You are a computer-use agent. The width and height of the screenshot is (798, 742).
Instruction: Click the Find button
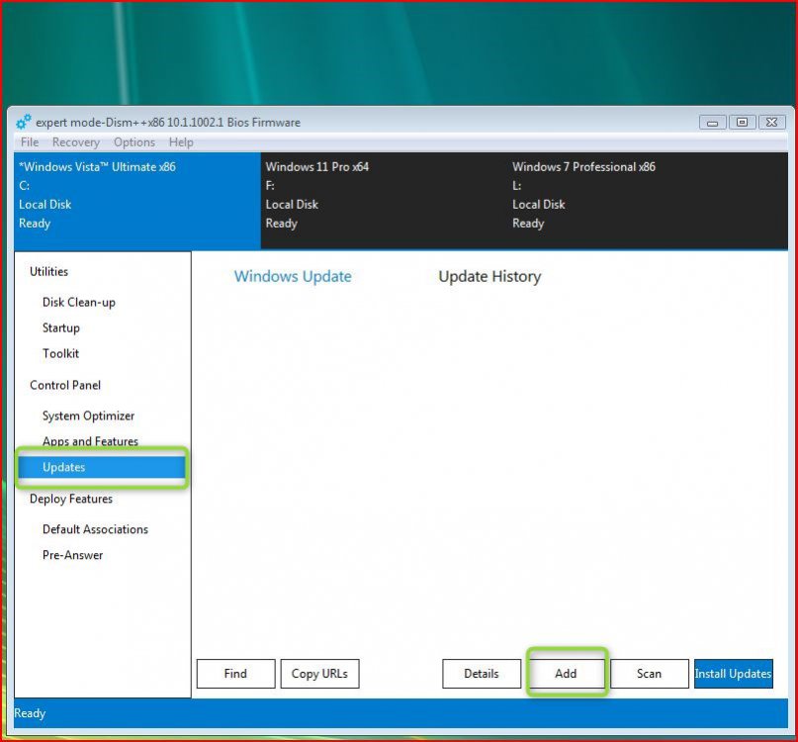coord(235,674)
